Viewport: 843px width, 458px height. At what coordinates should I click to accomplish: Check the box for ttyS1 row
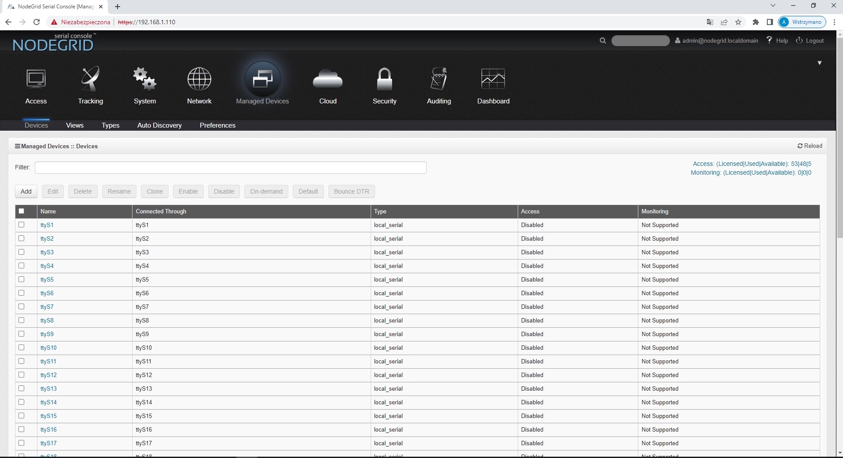coord(21,225)
